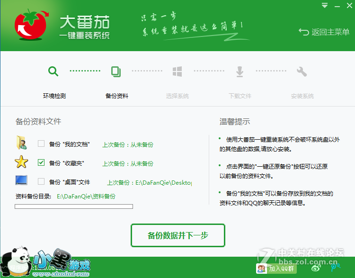355x278 pixels.
Task: Click the 备份 "收藏夹" label
Action: click(67, 163)
